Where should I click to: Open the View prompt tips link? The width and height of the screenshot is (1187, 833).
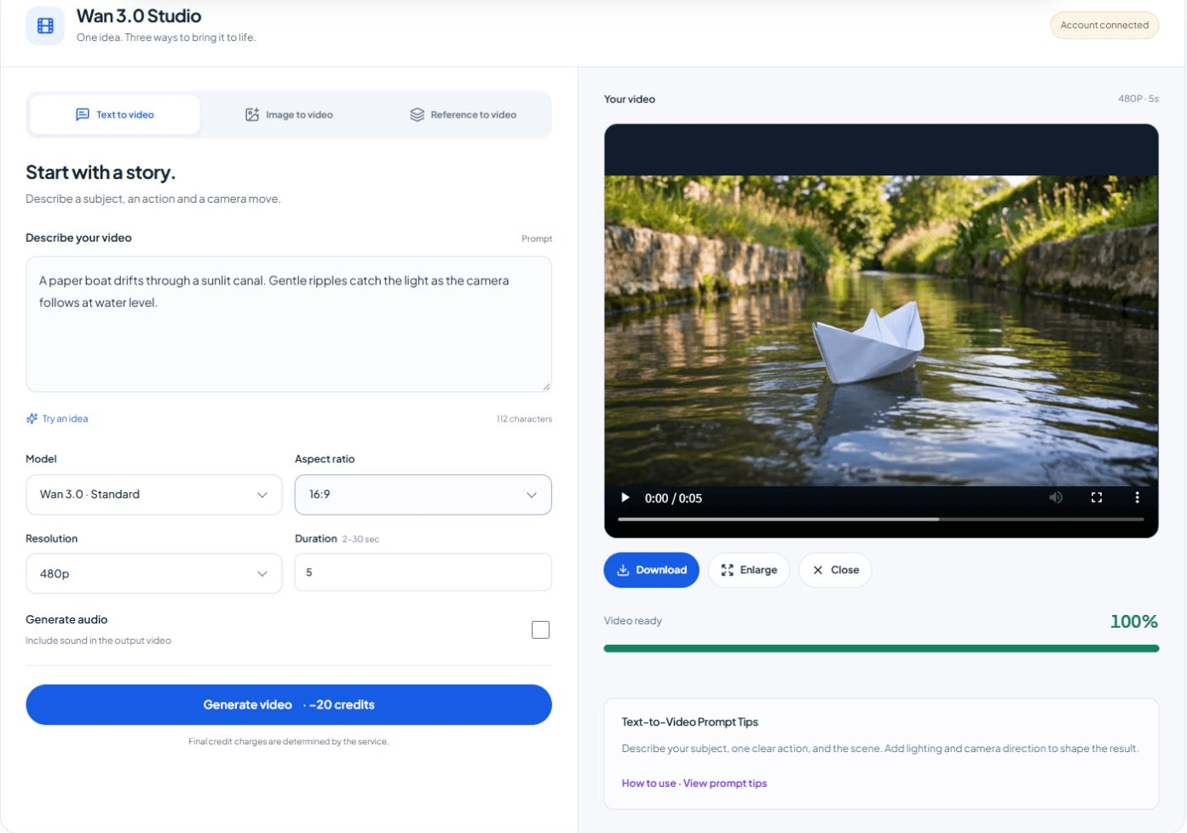[x=725, y=784]
